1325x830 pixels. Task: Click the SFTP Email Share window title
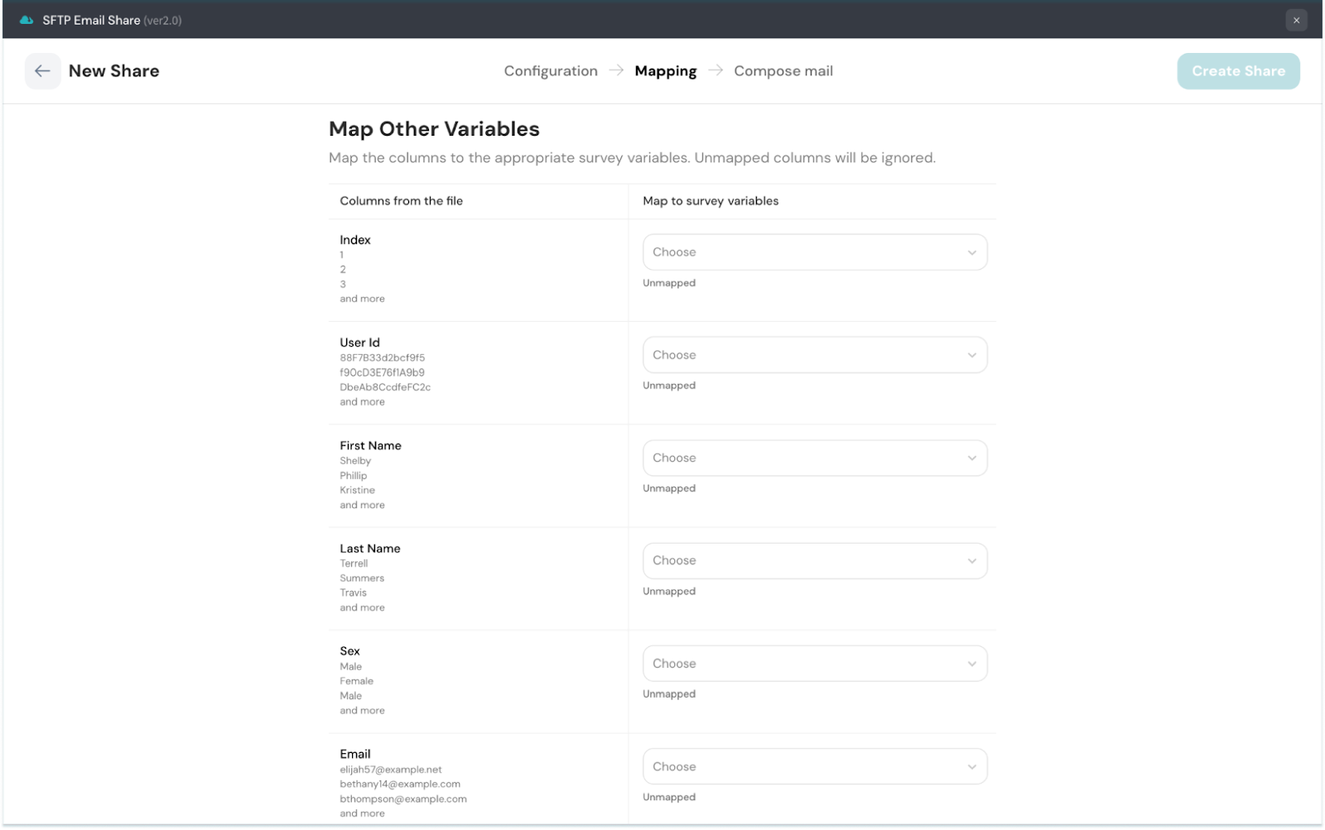point(91,20)
